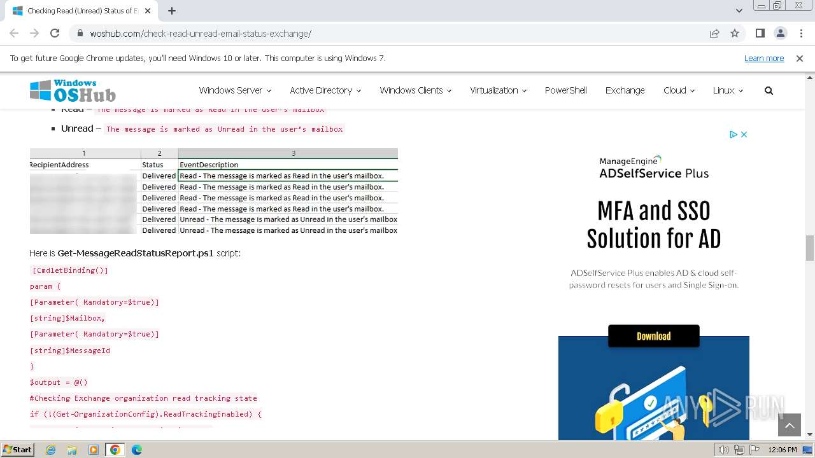Expand the Active Directory menu
The image size is (815, 458).
325,90
